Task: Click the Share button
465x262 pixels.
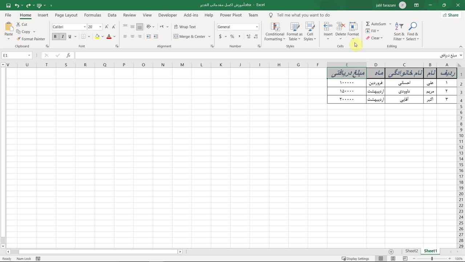Action: pyautogui.click(x=450, y=15)
